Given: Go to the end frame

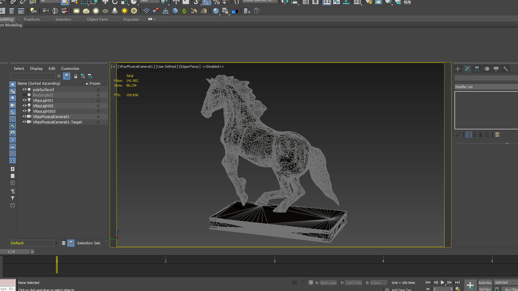Looking at the screenshot, I should 457,282.
